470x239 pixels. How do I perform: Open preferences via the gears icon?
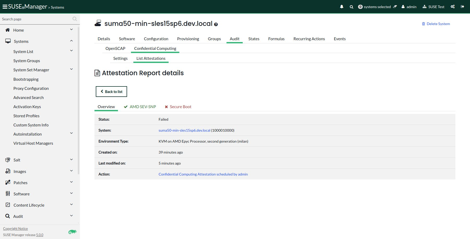click(x=453, y=7)
